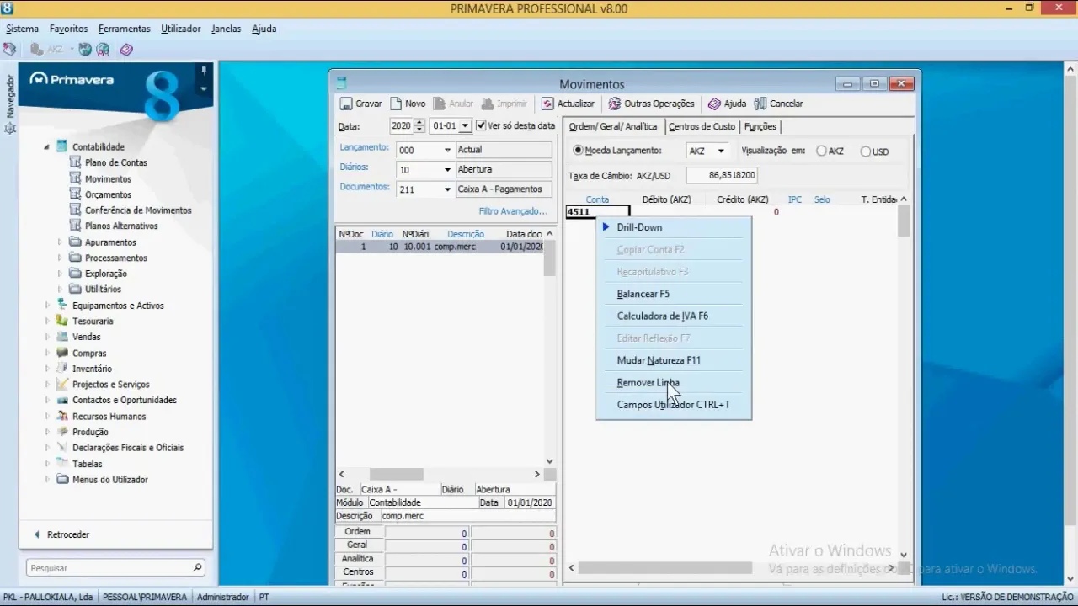Click the Equipamentos e Activos module icon
Image resolution: width=1078 pixels, height=606 pixels.
(x=61, y=305)
